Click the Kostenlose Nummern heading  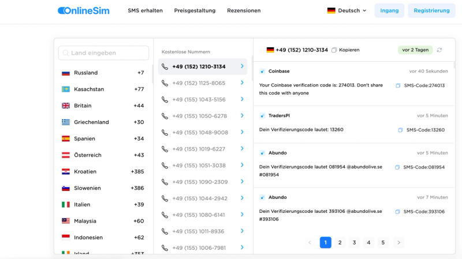[185, 52]
